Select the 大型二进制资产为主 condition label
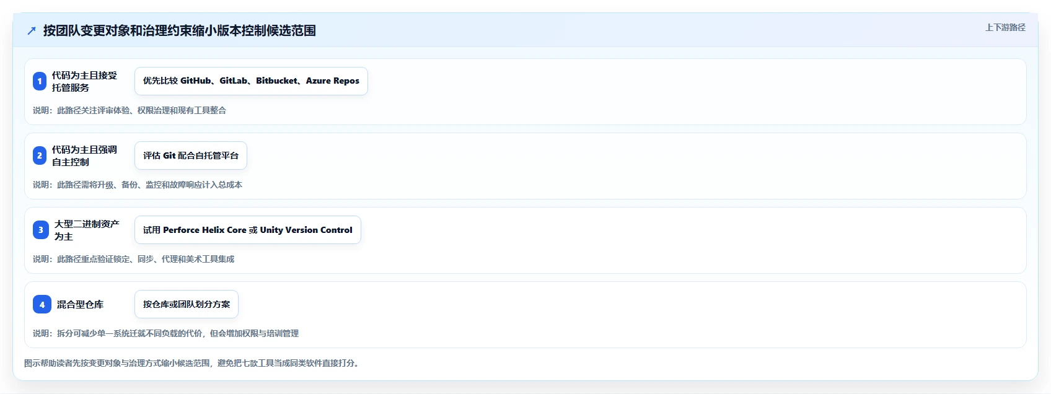 pyautogui.click(x=87, y=230)
